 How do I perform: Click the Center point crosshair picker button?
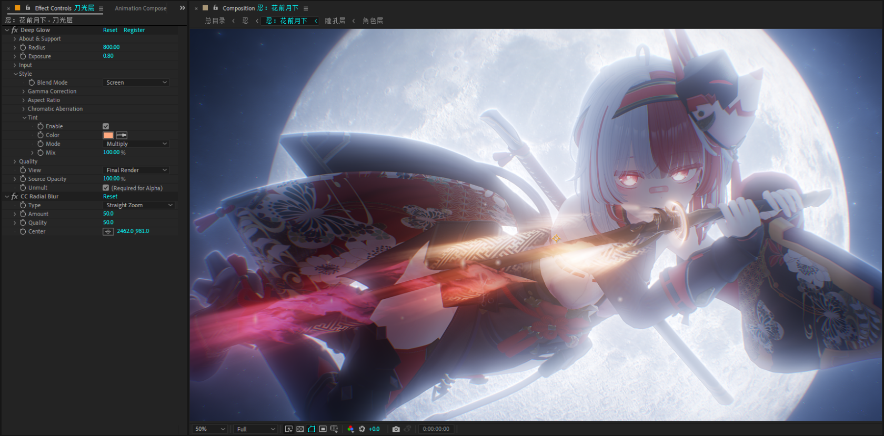[108, 231]
